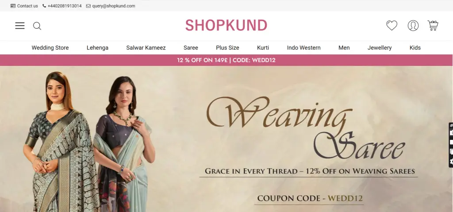Open the wishlist heart icon

click(392, 26)
